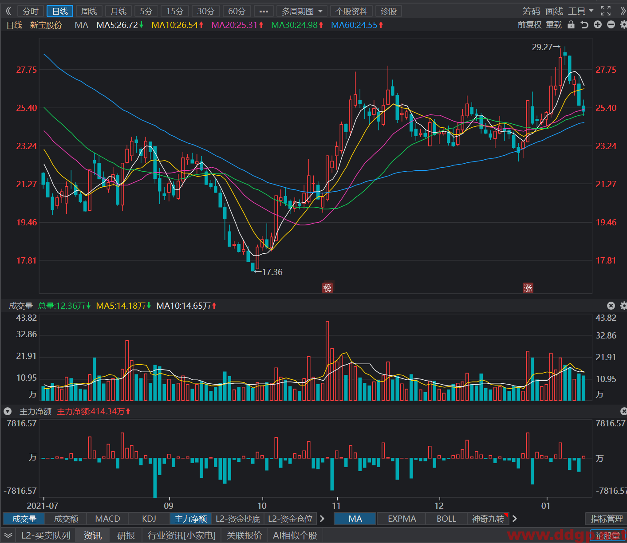Zoom in with the plus circle icon
The height and width of the screenshot is (543, 627).
(x=598, y=25)
